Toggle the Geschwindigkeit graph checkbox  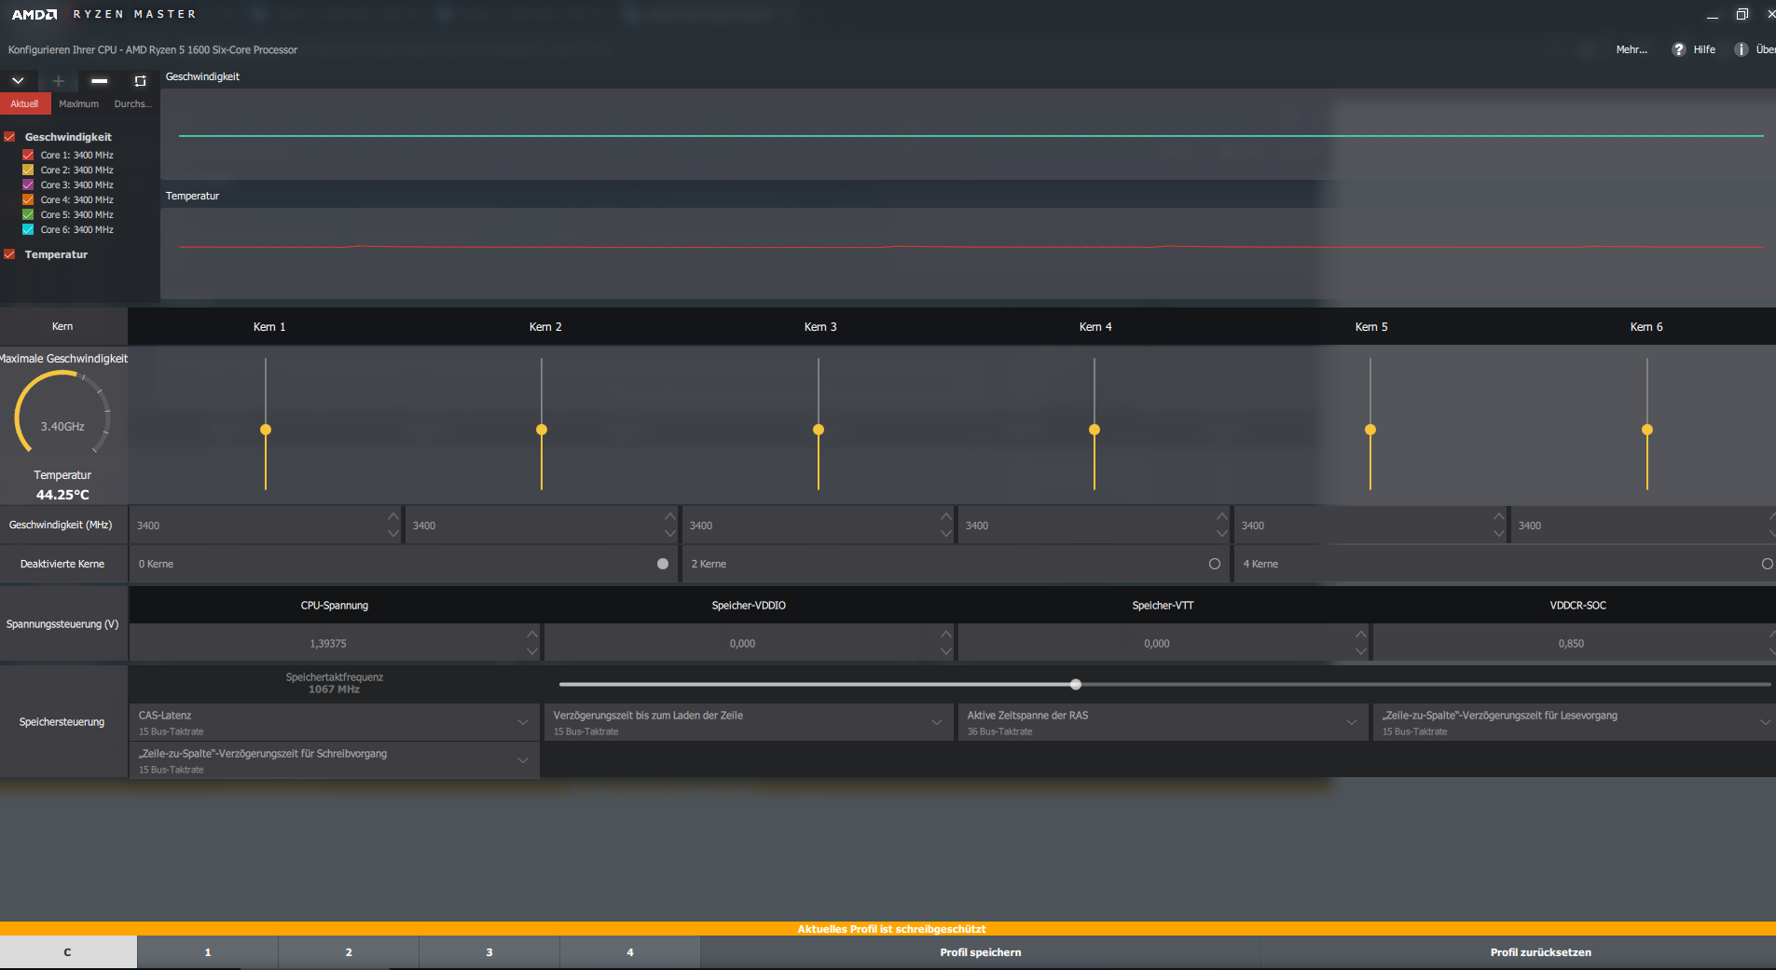coord(9,137)
